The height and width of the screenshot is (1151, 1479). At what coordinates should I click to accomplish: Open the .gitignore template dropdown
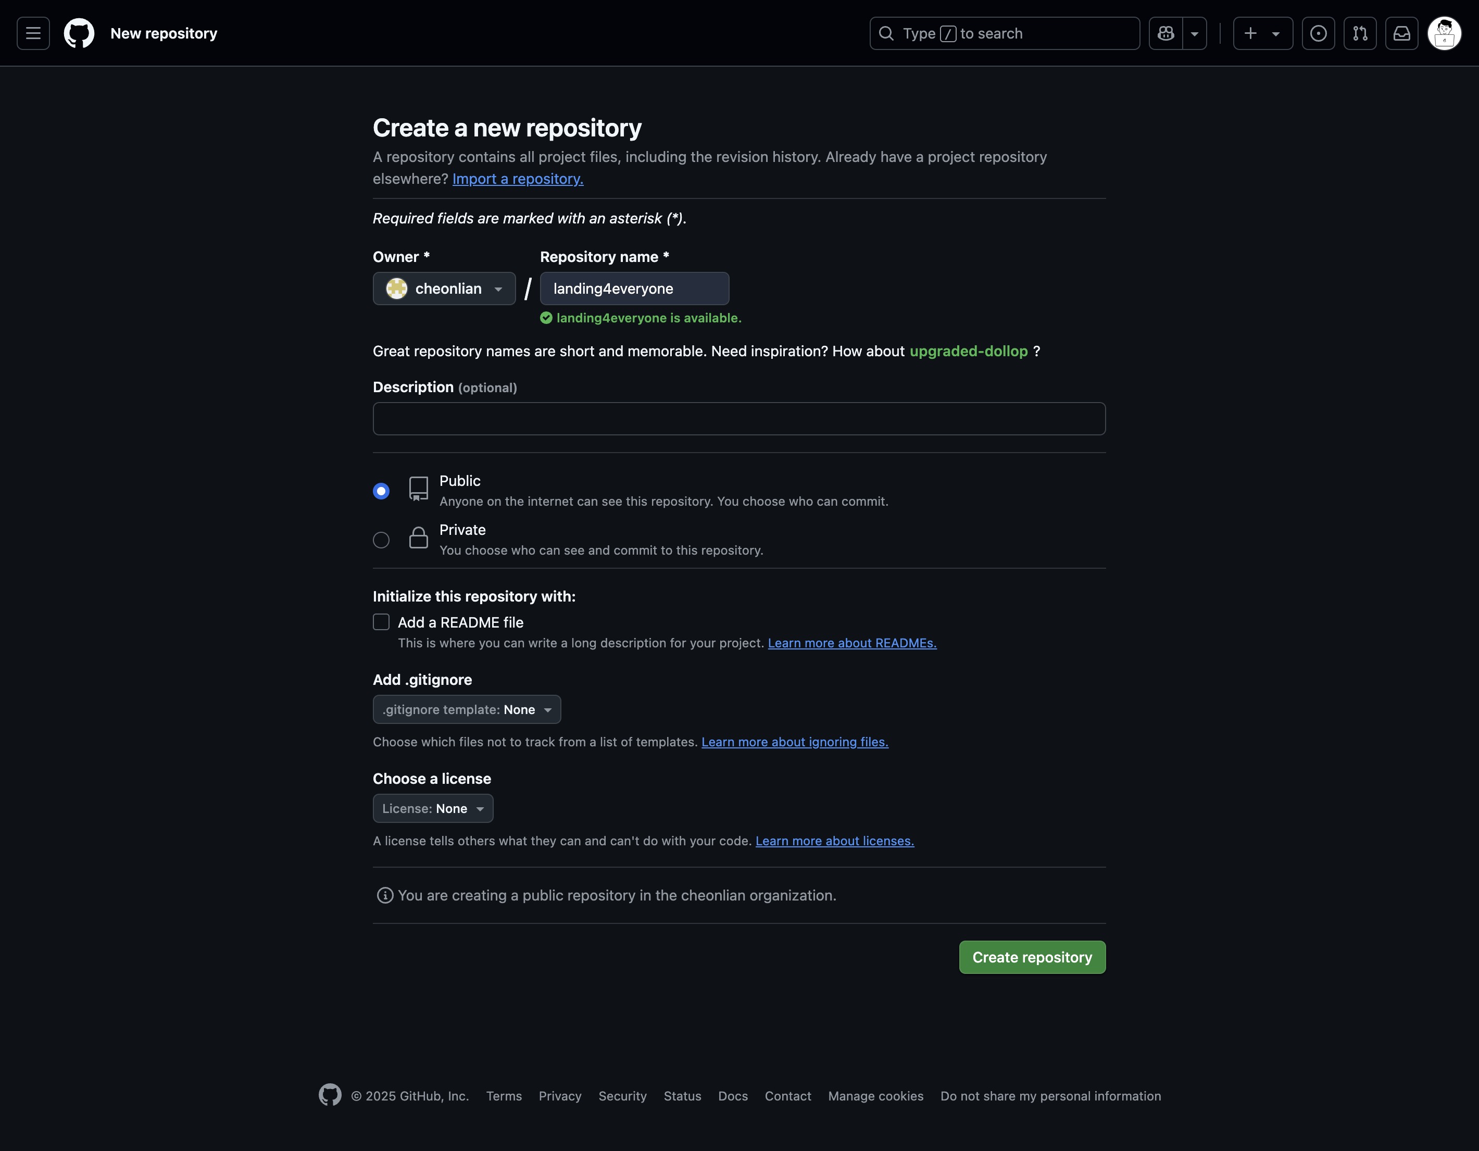pyautogui.click(x=467, y=709)
